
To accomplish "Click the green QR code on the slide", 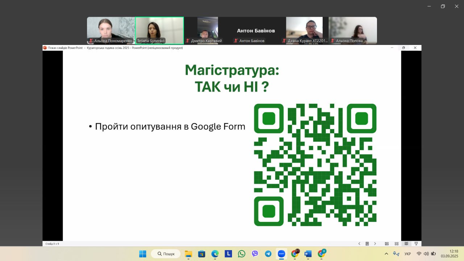I will tap(315, 165).
